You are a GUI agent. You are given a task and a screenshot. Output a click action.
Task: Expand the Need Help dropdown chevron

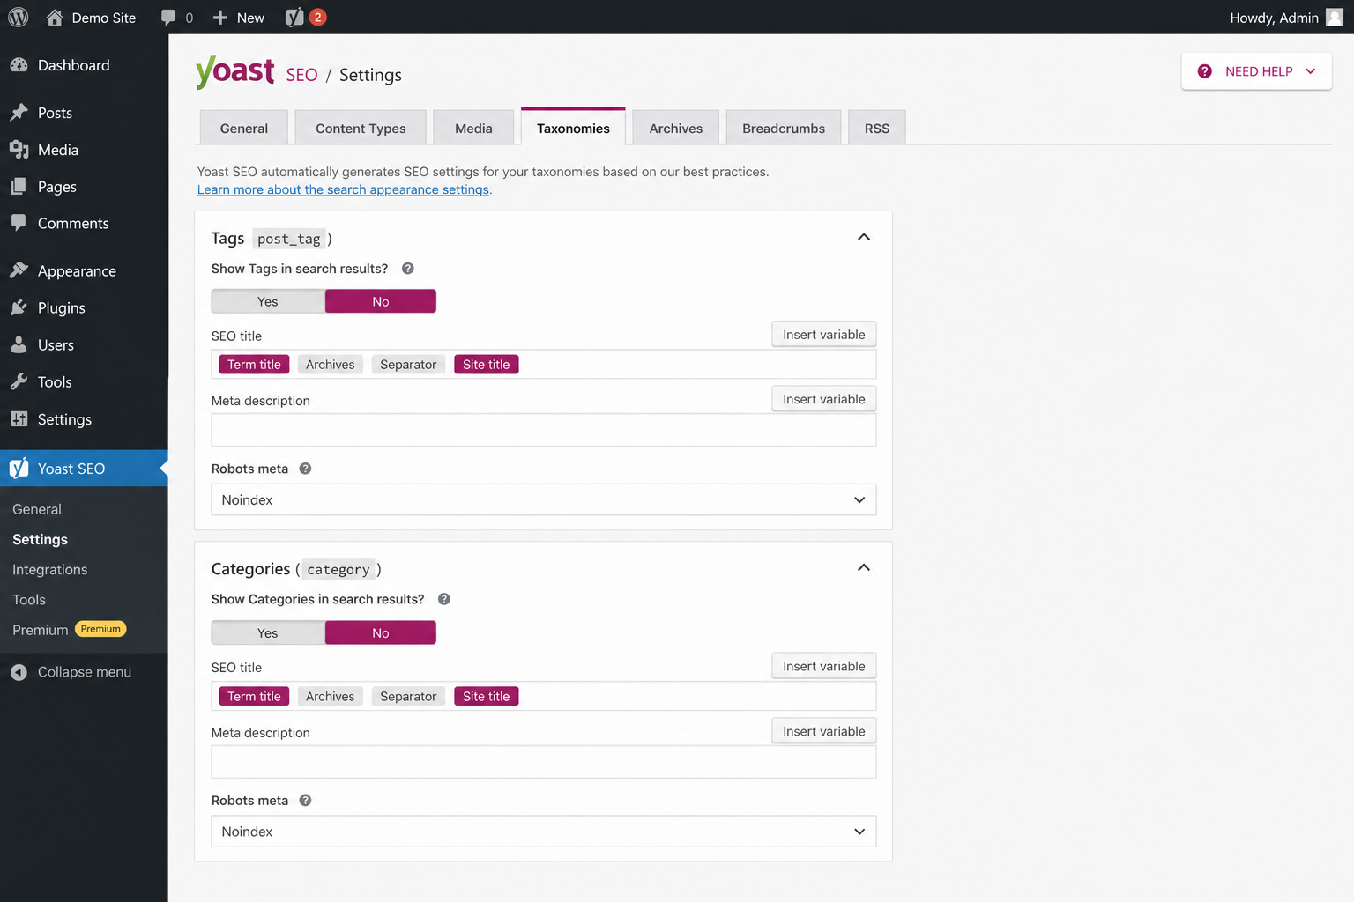(x=1311, y=71)
